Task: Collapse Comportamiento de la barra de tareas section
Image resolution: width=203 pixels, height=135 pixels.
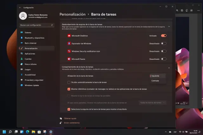Action: point(169,68)
